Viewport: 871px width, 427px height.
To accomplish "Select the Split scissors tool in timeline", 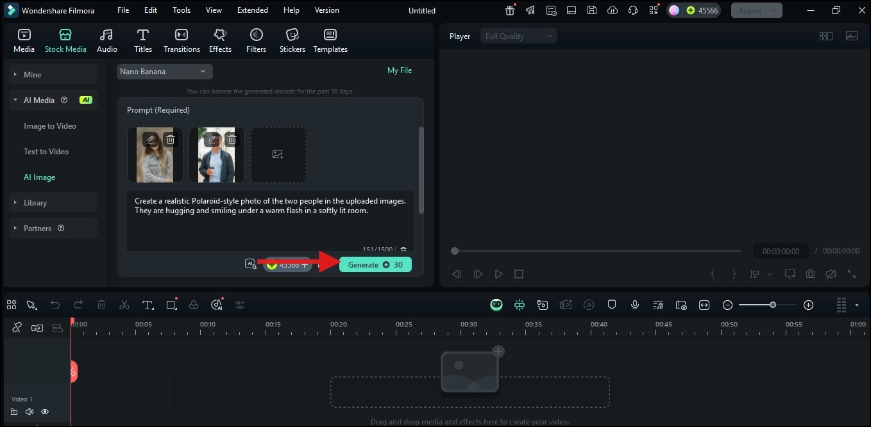I will (124, 305).
